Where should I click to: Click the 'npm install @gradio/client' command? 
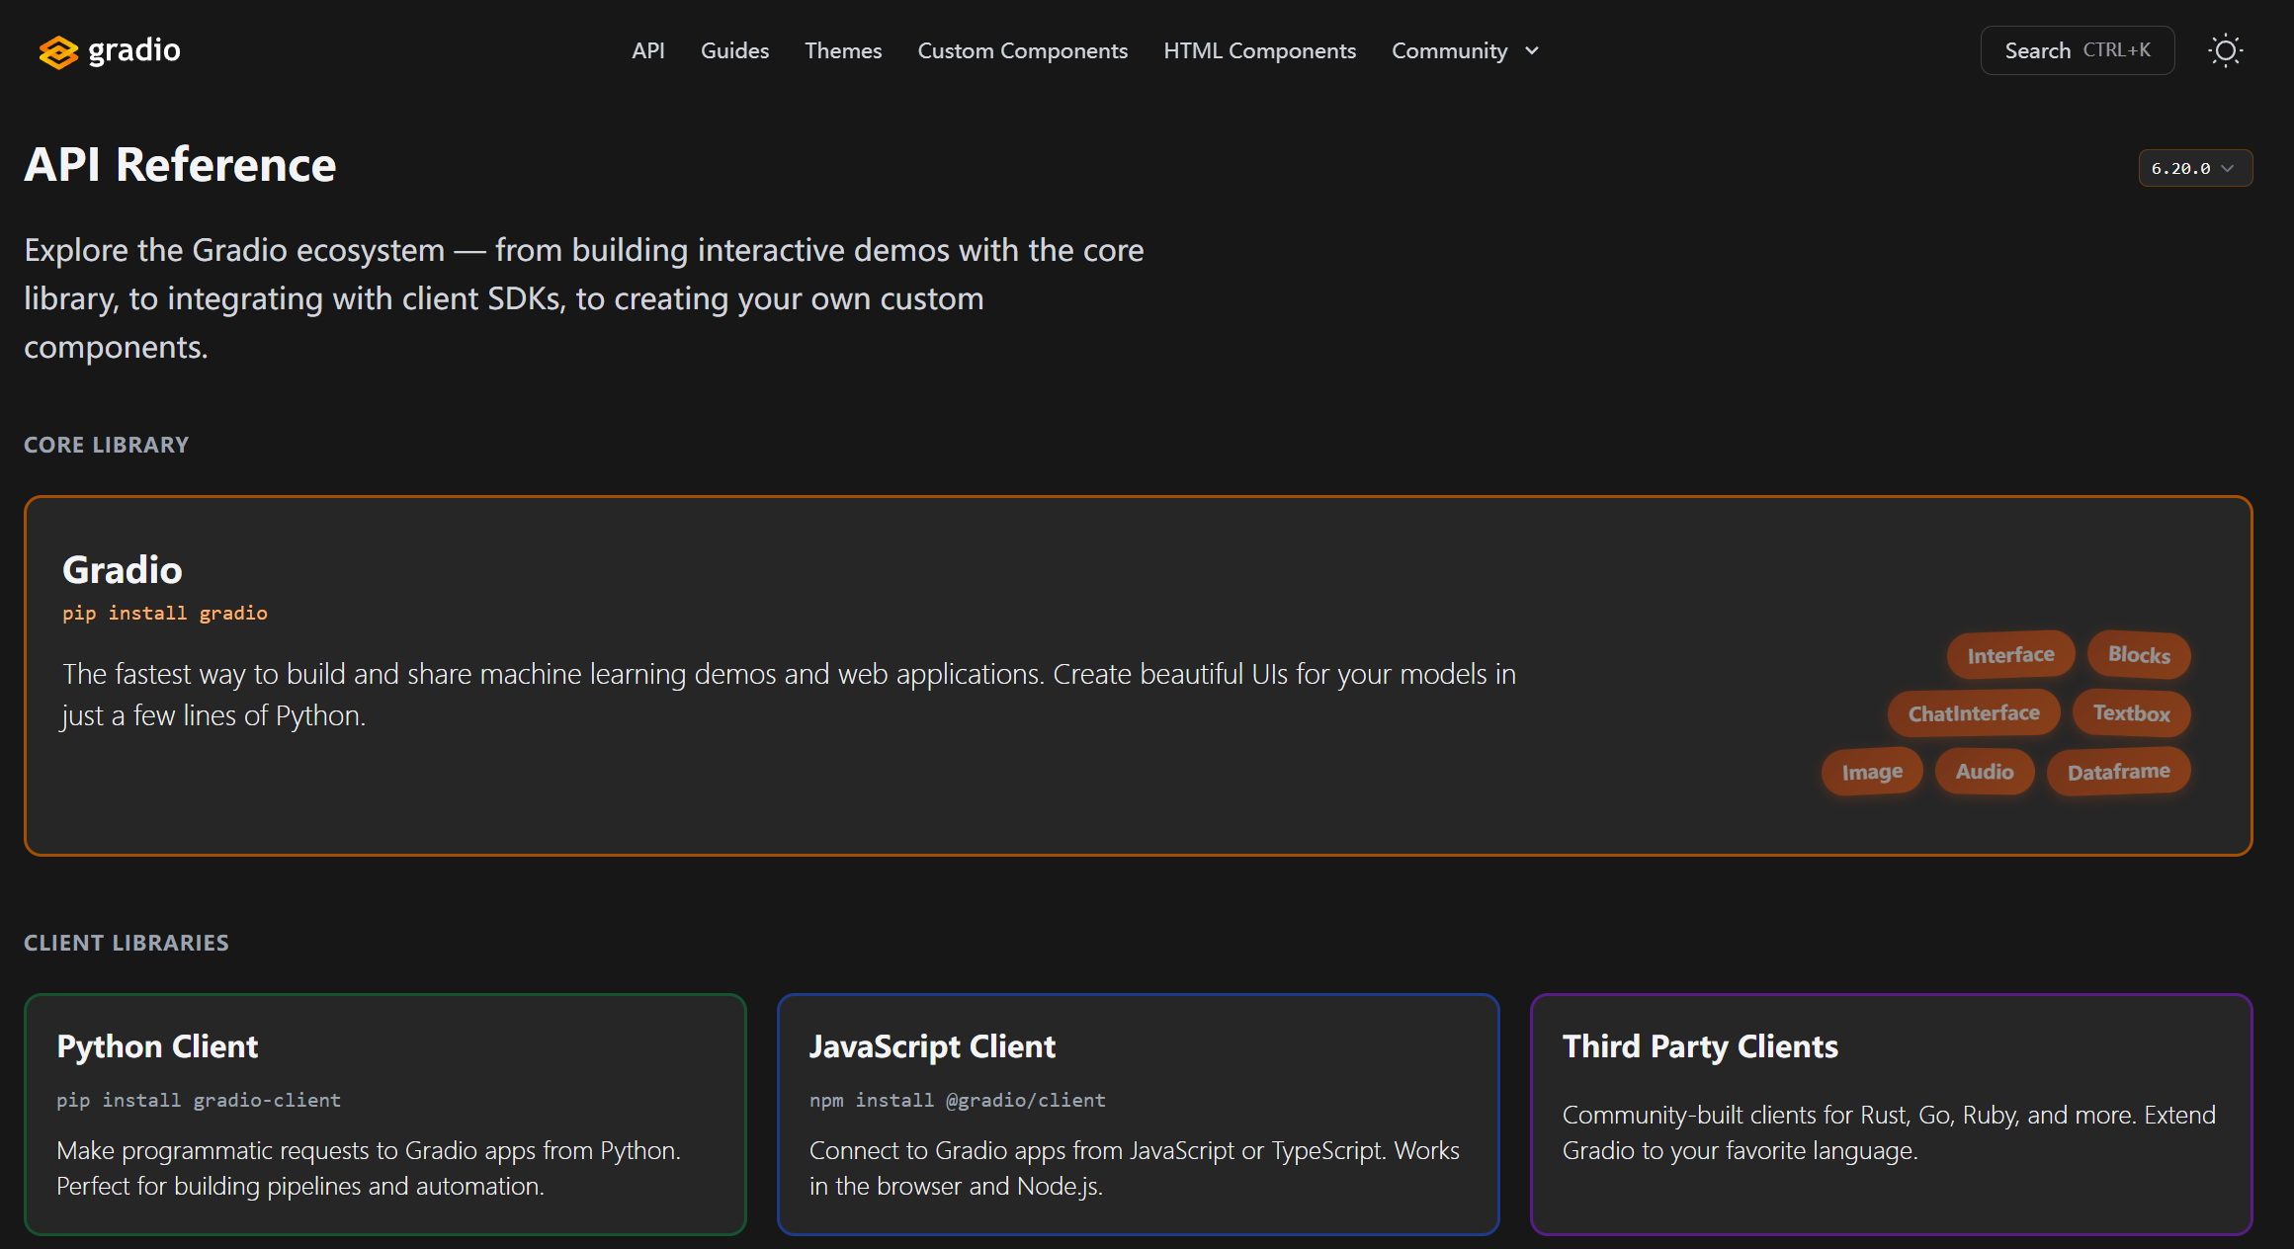click(958, 1100)
